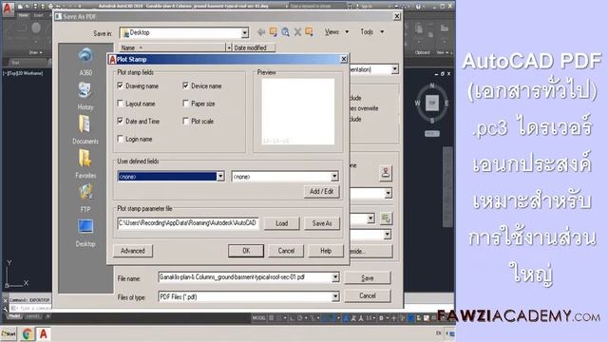Viewport: 608px width, 342px height.
Task: Close the Save As PDF dialog
Action: [x=397, y=16]
